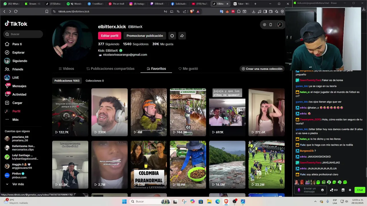Click the green Chat send button

[x=360, y=190]
